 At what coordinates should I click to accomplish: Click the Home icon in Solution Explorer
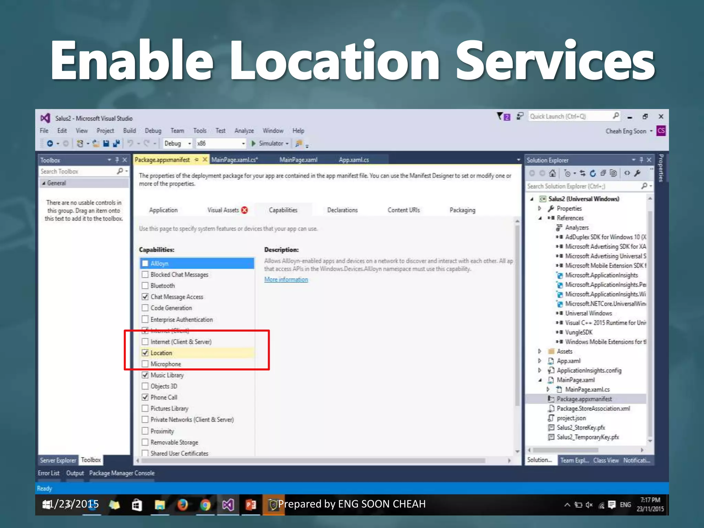click(x=552, y=173)
